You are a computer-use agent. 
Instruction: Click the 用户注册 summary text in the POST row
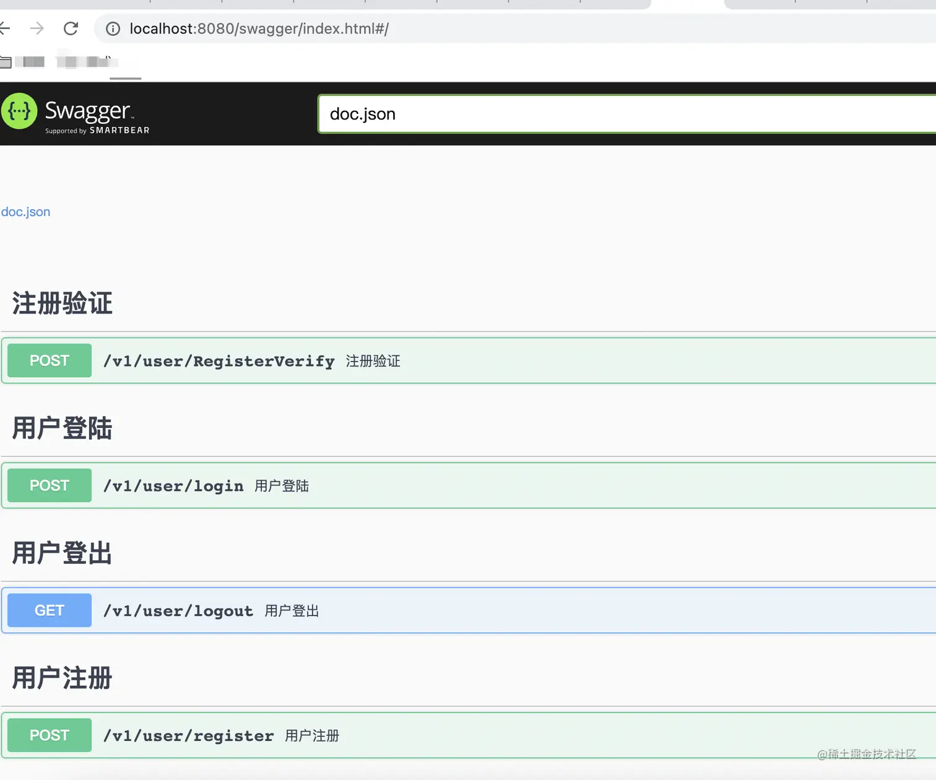tap(312, 736)
